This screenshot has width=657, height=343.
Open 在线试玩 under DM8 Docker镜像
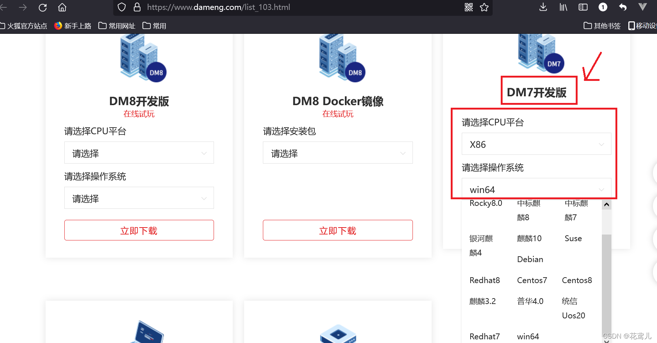pos(338,114)
